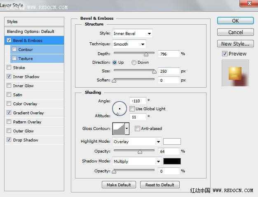The height and width of the screenshot is (197, 258).
Task: Check the Pattern Overlay checkbox
Action: tap(9, 121)
